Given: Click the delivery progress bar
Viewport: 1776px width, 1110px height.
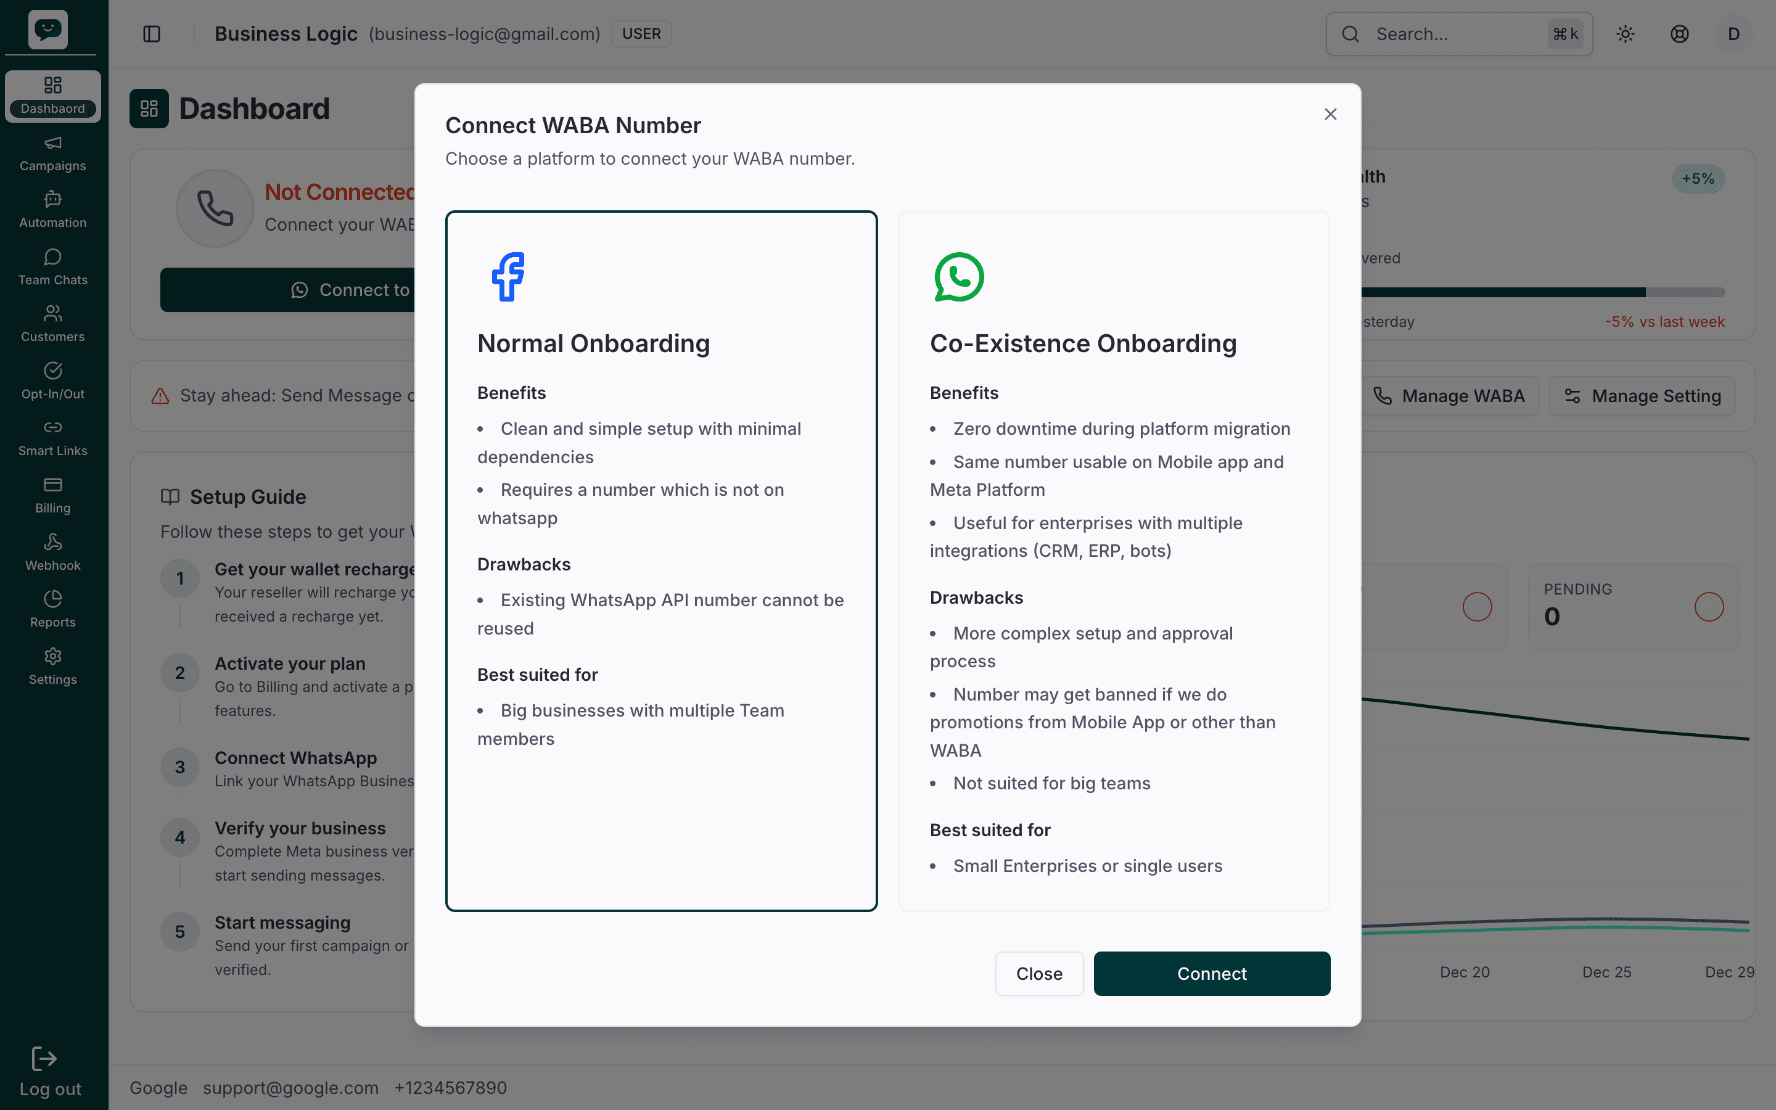Looking at the screenshot, I should click(1543, 292).
